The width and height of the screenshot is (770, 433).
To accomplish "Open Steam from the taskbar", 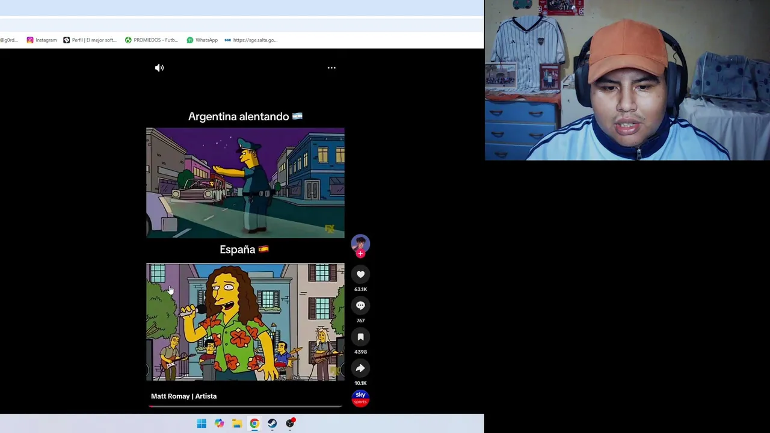I will coord(273,423).
